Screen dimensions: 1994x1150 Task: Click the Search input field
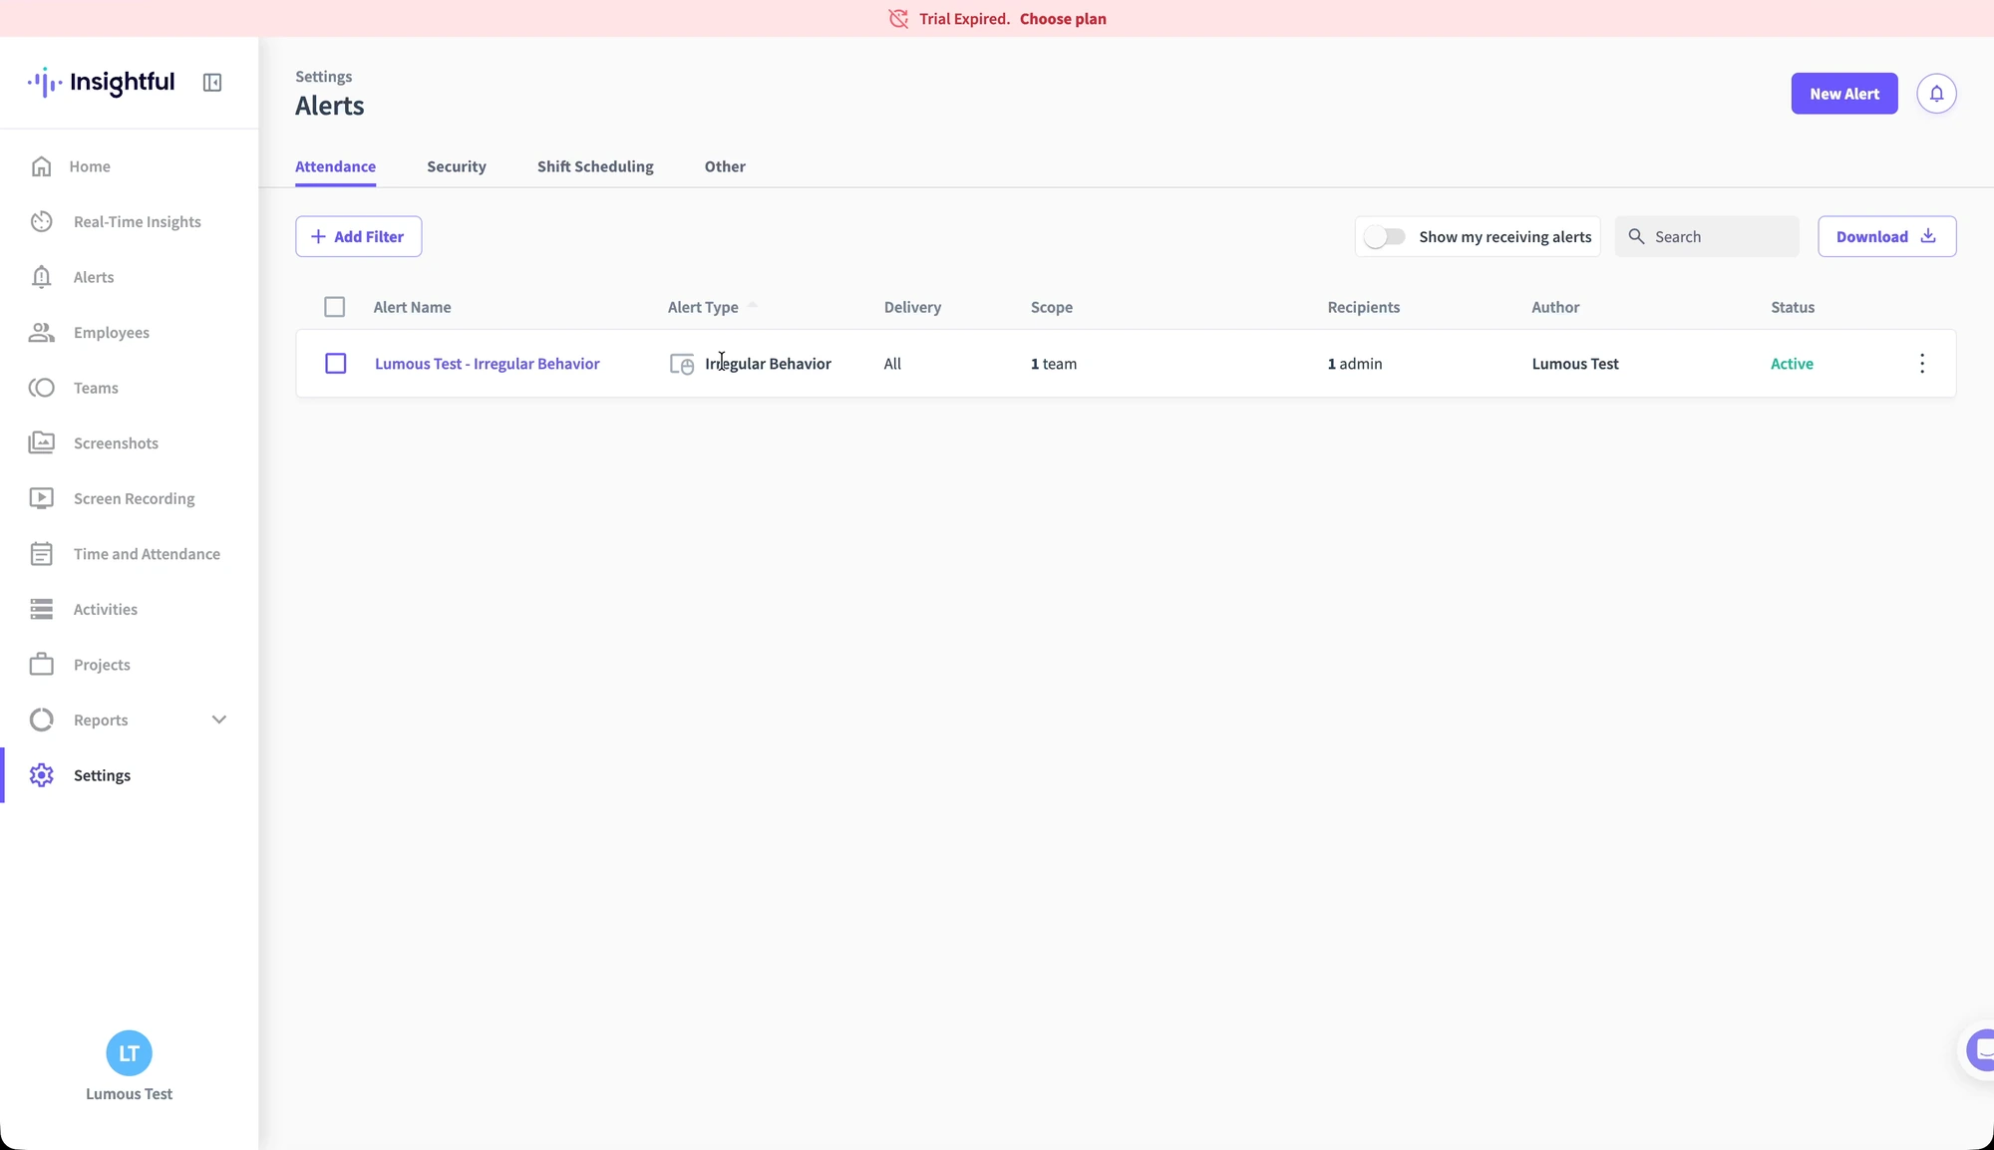tap(1707, 236)
